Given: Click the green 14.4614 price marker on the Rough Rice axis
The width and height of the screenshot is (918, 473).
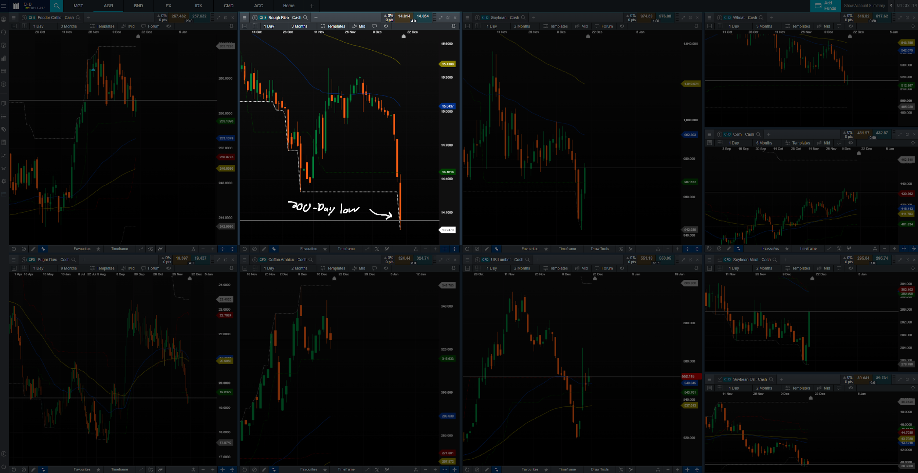Looking at the screenshot, I should click(447, 172).
